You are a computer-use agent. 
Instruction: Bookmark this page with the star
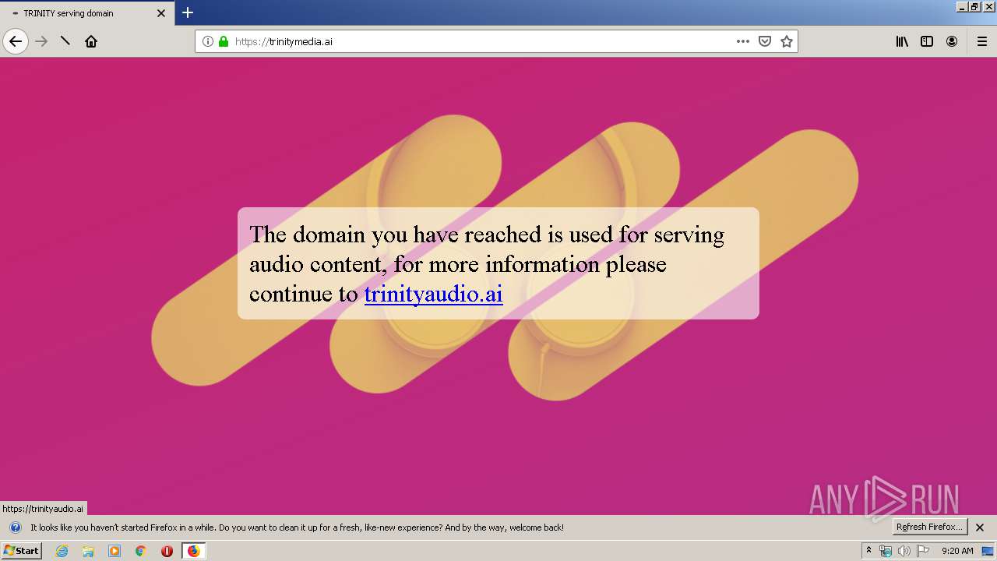click(787, 41)
